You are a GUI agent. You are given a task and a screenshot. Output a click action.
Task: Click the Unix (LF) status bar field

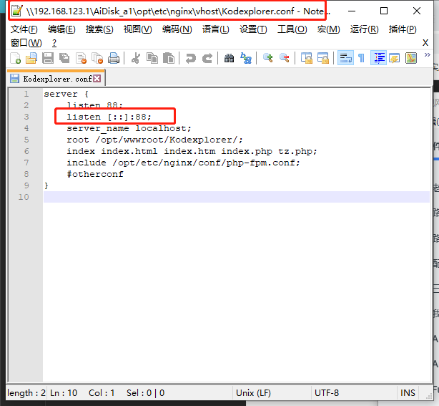point(254,392)
